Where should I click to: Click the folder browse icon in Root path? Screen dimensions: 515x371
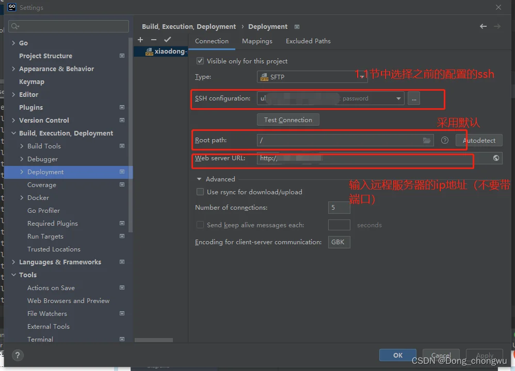(x=427, y=140)
